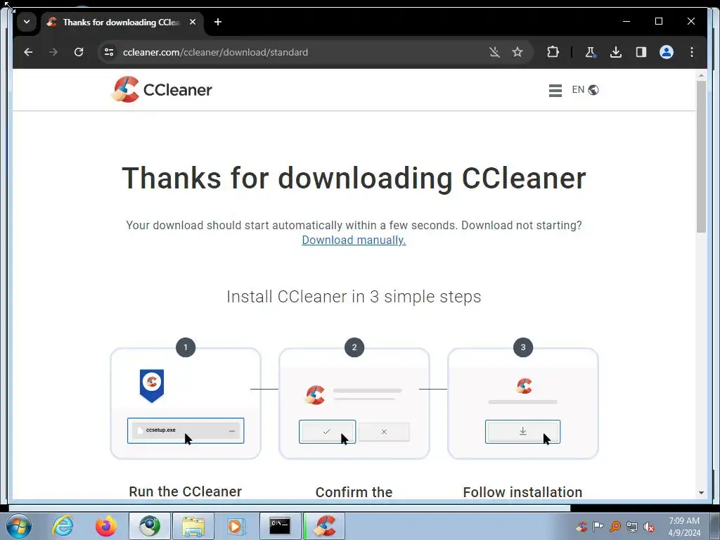Open the EN language selector

coord(585,89)
